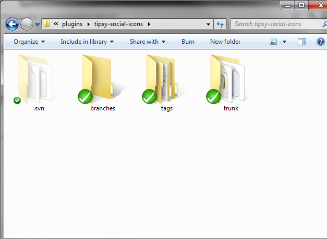Open the Share with menu
327x239 pixels.
pos(148,42)
